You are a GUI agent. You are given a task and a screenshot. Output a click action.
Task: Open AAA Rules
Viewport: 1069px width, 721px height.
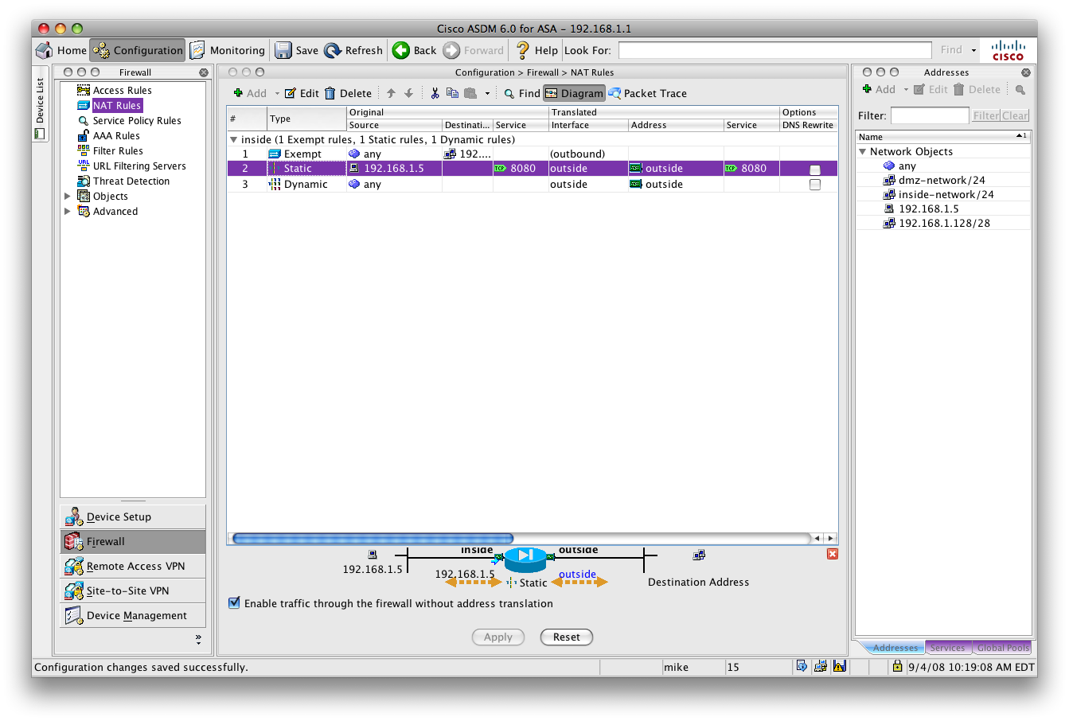[x=108, y=135]
